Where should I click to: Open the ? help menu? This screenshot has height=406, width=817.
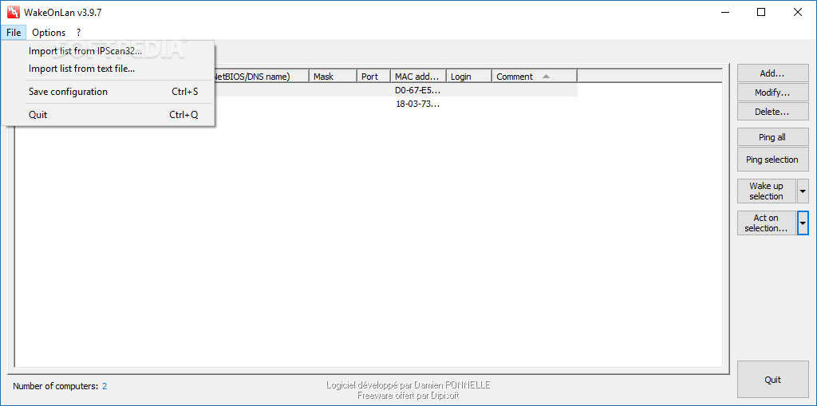click(x=78, y=33)
